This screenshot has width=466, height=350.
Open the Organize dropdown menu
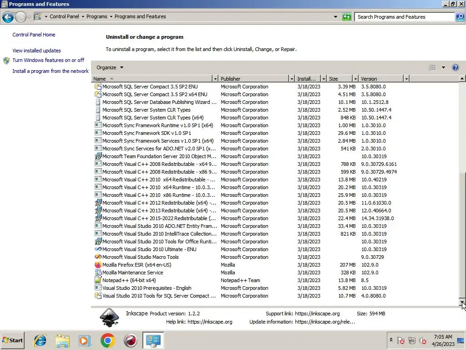click(x=110, y=67)
